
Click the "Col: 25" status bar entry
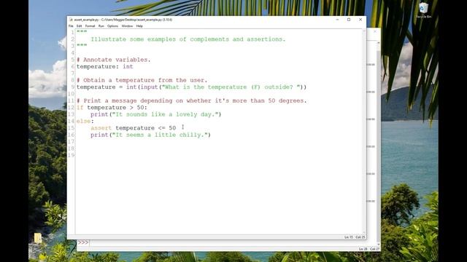point(360,237)
